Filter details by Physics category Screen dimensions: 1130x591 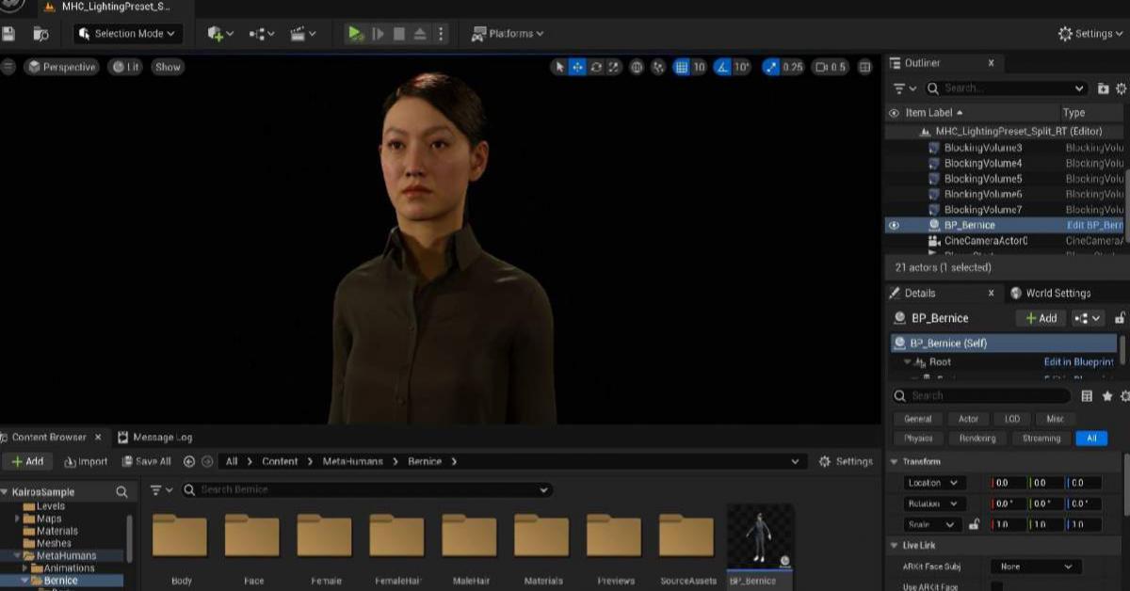[x=918, y=438]
